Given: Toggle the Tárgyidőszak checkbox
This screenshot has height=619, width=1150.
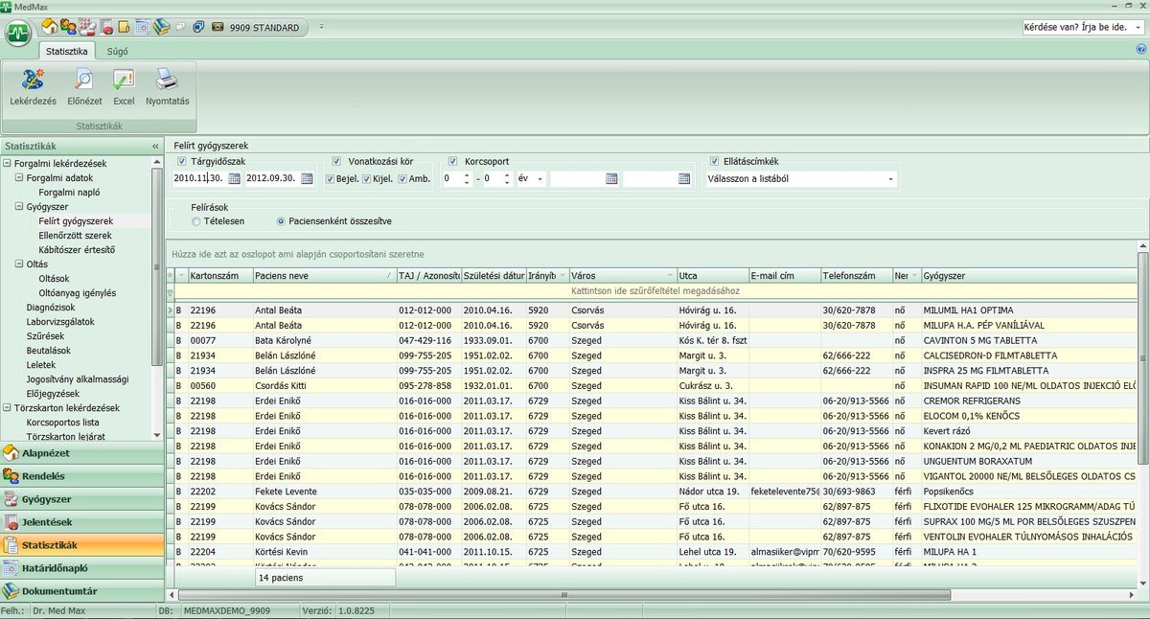Looking at the screenshot, I should point(182,161).
